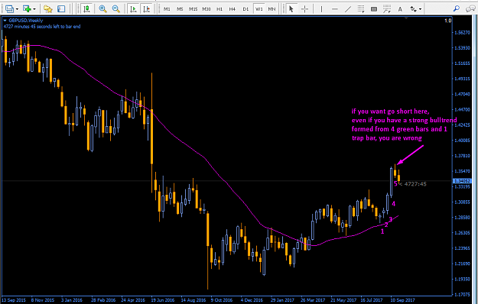Switch to the H1 timeframe

click(219, 9)
